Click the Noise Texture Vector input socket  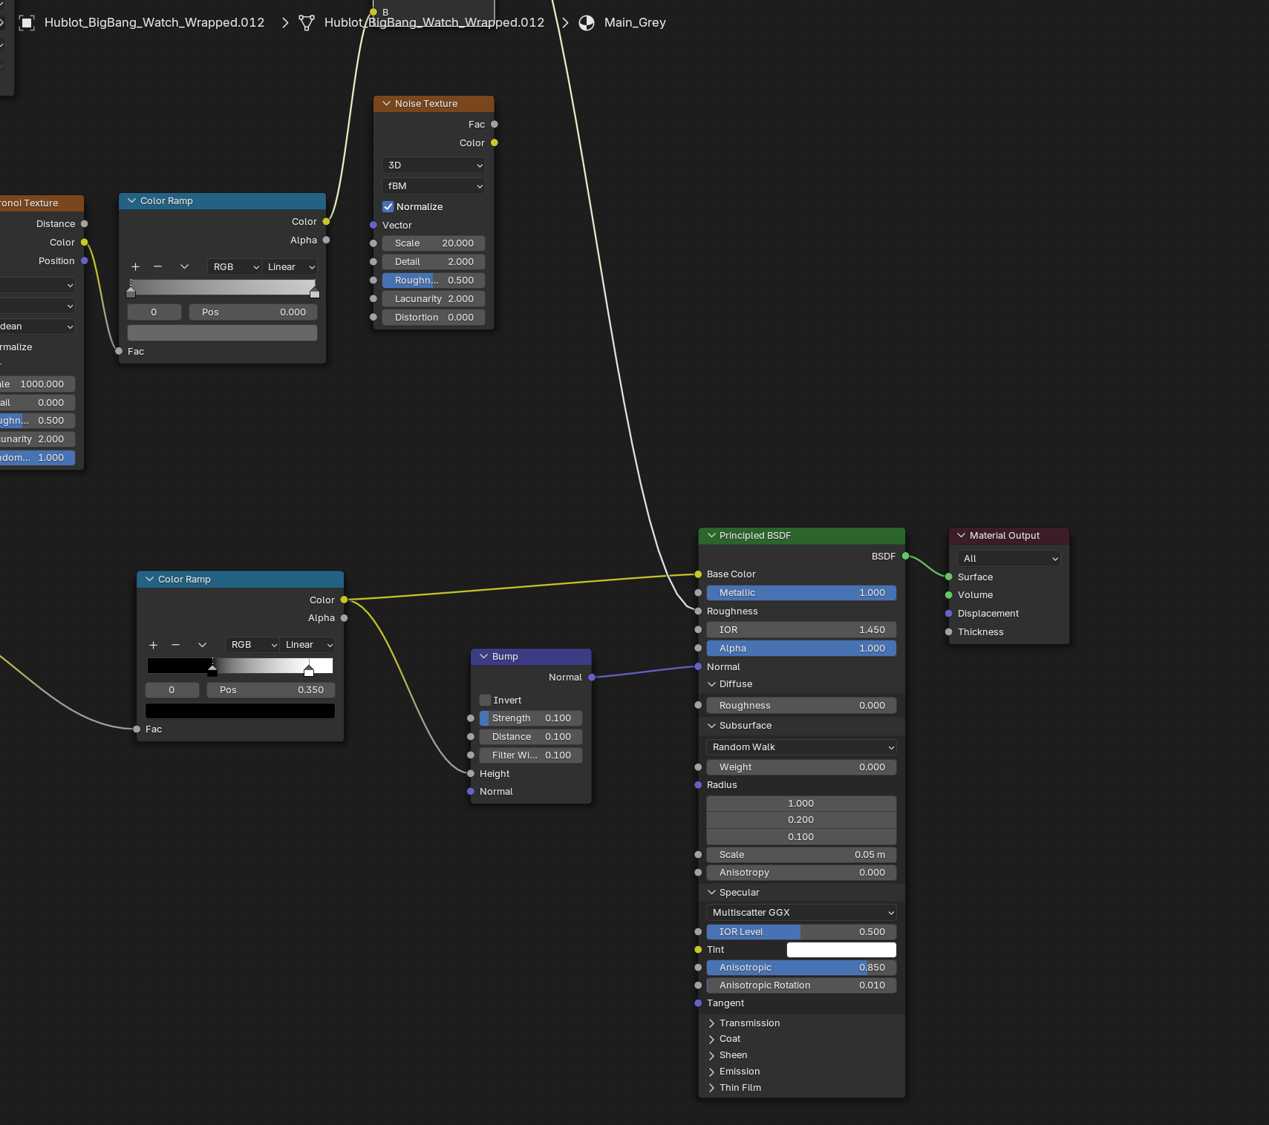click(373, 225)
